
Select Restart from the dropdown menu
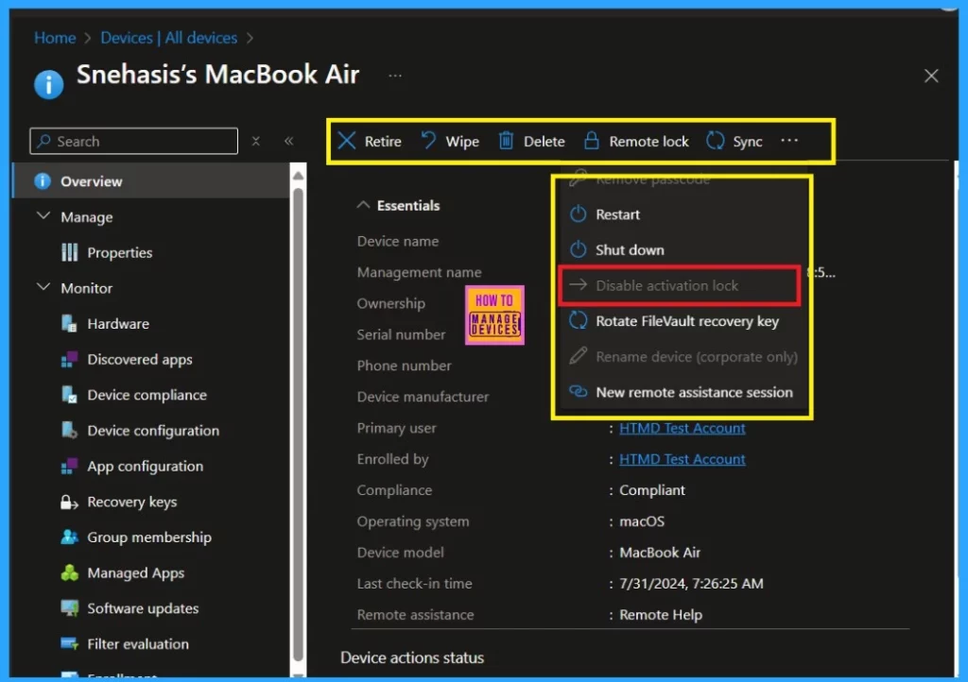coord(684,214)
